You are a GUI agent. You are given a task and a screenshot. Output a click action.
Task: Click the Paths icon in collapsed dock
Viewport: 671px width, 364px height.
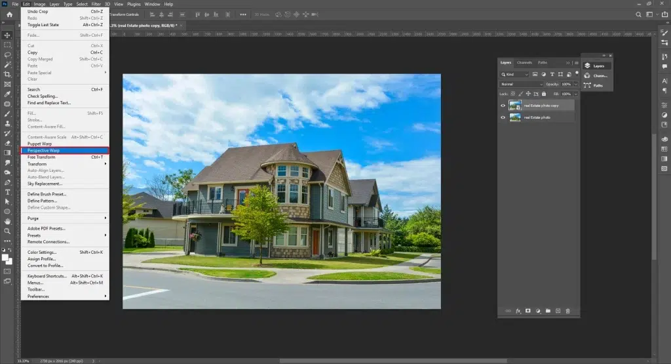588,85
